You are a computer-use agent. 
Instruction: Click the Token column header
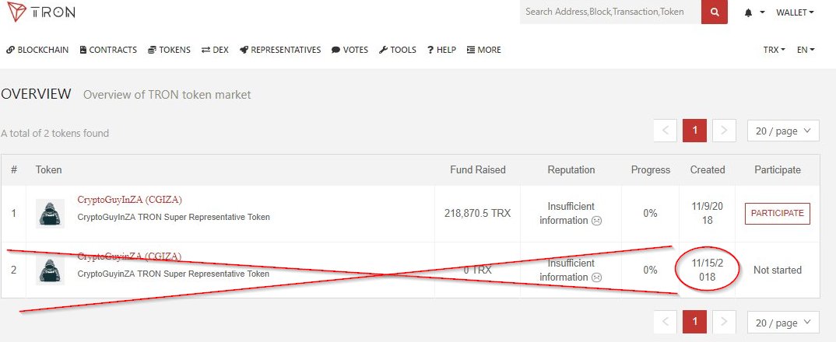[48, 170]
